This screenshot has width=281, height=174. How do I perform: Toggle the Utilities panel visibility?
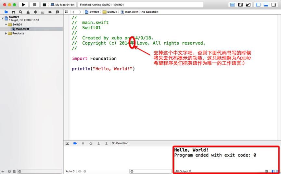tap(274, 5)
